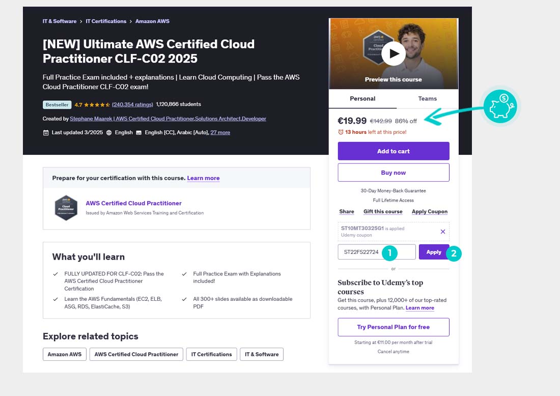Click the calendar icon beside Last updated
Image resolution: width=560 pixels, height=396 pixels.
coord(46,133)
